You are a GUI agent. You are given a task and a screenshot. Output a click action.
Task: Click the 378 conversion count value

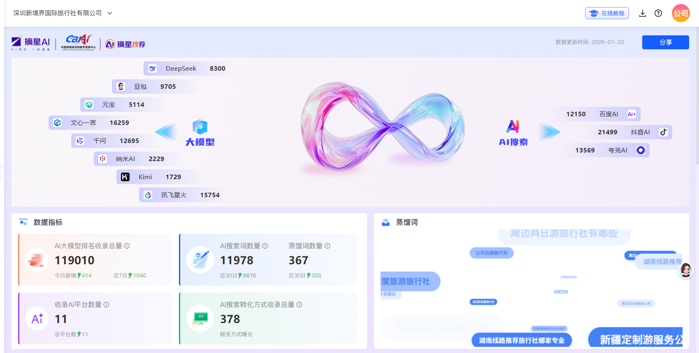(x=230, y=319)
